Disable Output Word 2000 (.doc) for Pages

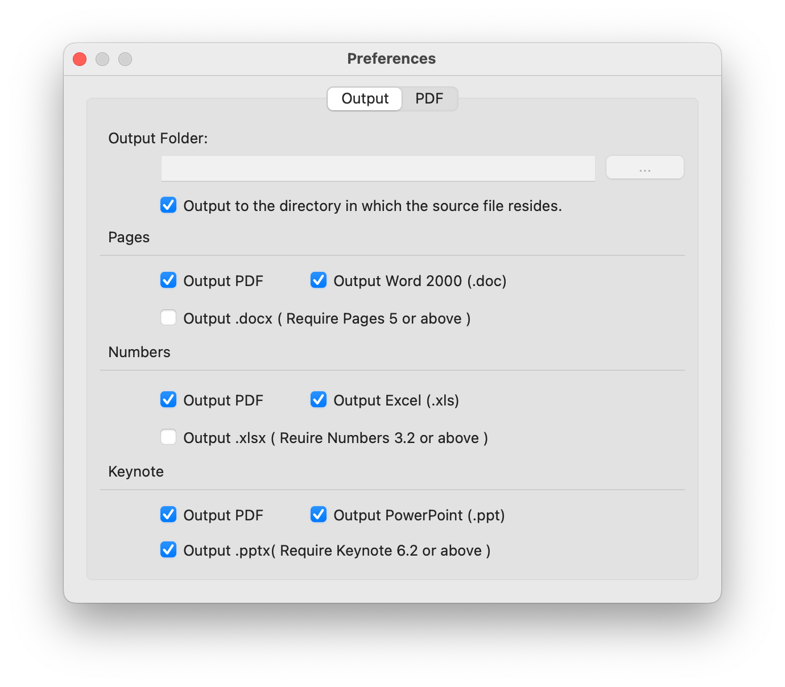pos(319,280)
